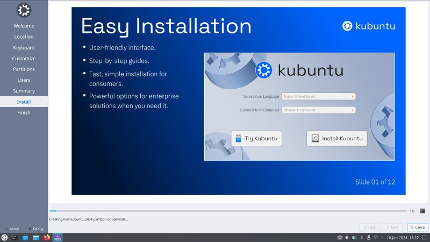430x242 pixels.
Task: Click the 'Fast, simple installation for consumers.' bullet
Action: click(x=128, y=79)
